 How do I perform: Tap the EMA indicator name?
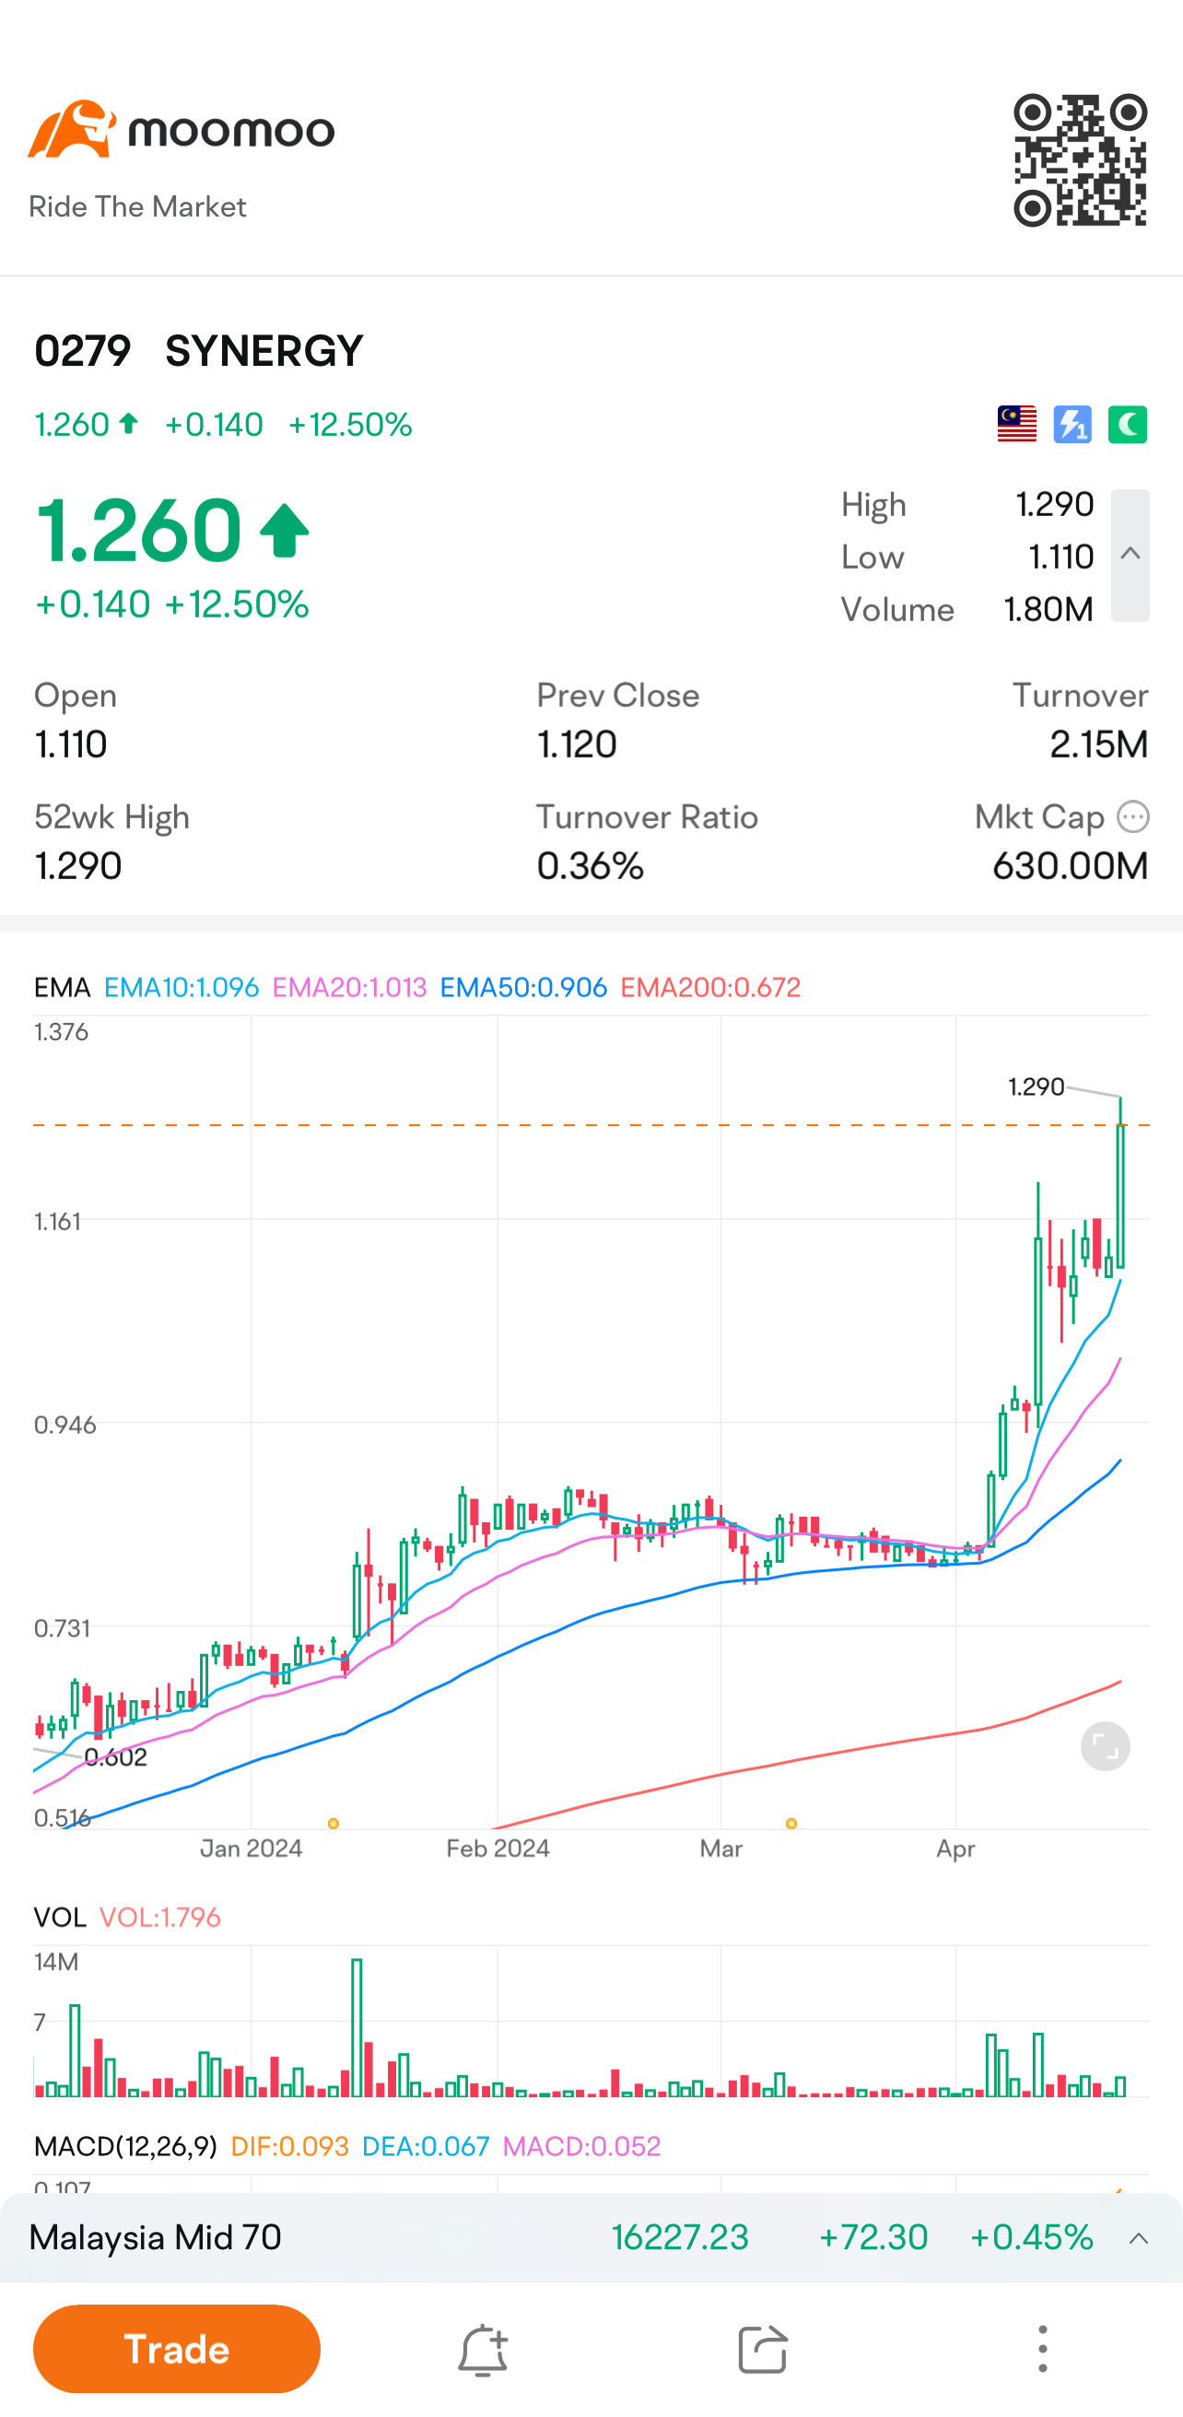coord(62,987)
